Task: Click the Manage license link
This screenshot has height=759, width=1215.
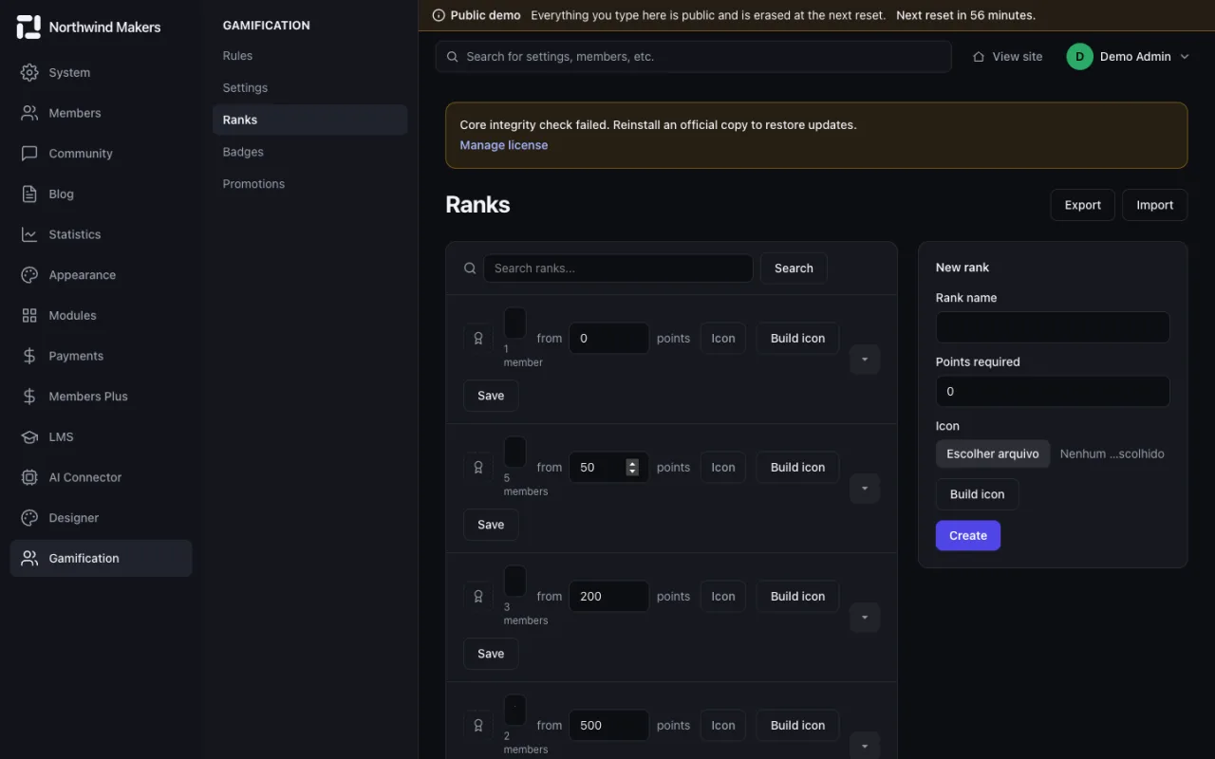Action: pyautogui.click(x=503, y=145)
